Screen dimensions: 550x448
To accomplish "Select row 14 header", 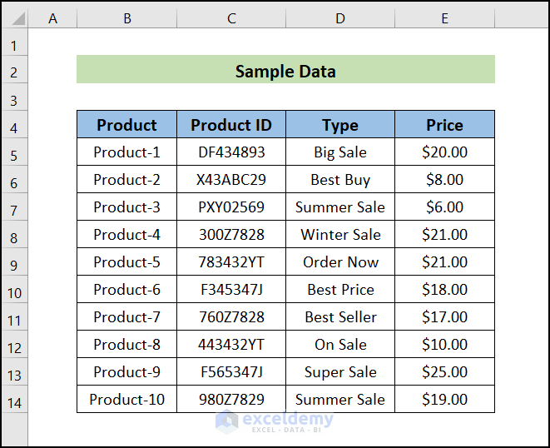I will click(x=14, y=402).
